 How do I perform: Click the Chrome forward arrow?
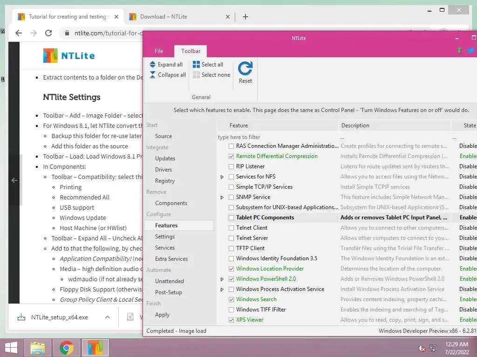34,33
